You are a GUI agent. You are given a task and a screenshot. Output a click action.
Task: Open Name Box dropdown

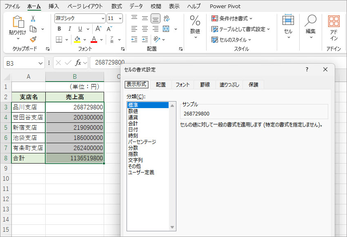tap(40, 64)
